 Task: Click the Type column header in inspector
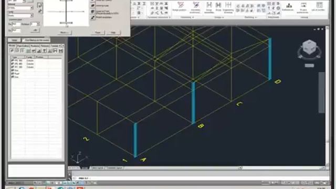point(18,57)
